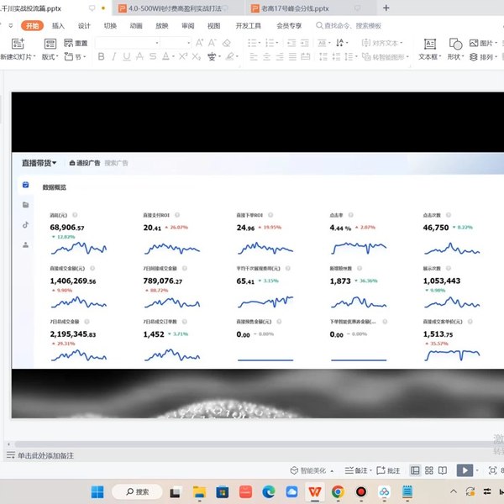The height and width of the screenshot is (504, 504).
Task: Toggle Bold text formatting
Action: coord(101,56)
